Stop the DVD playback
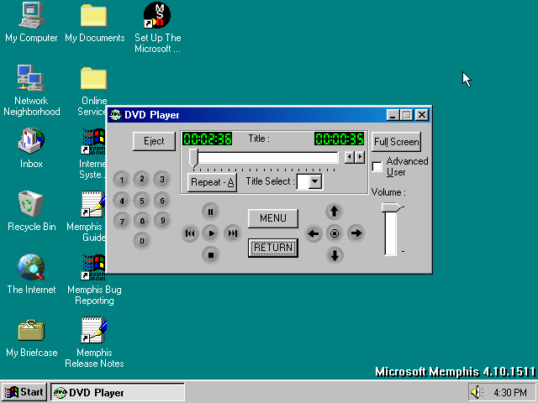The image size is (538, 403). click(211, 255)
